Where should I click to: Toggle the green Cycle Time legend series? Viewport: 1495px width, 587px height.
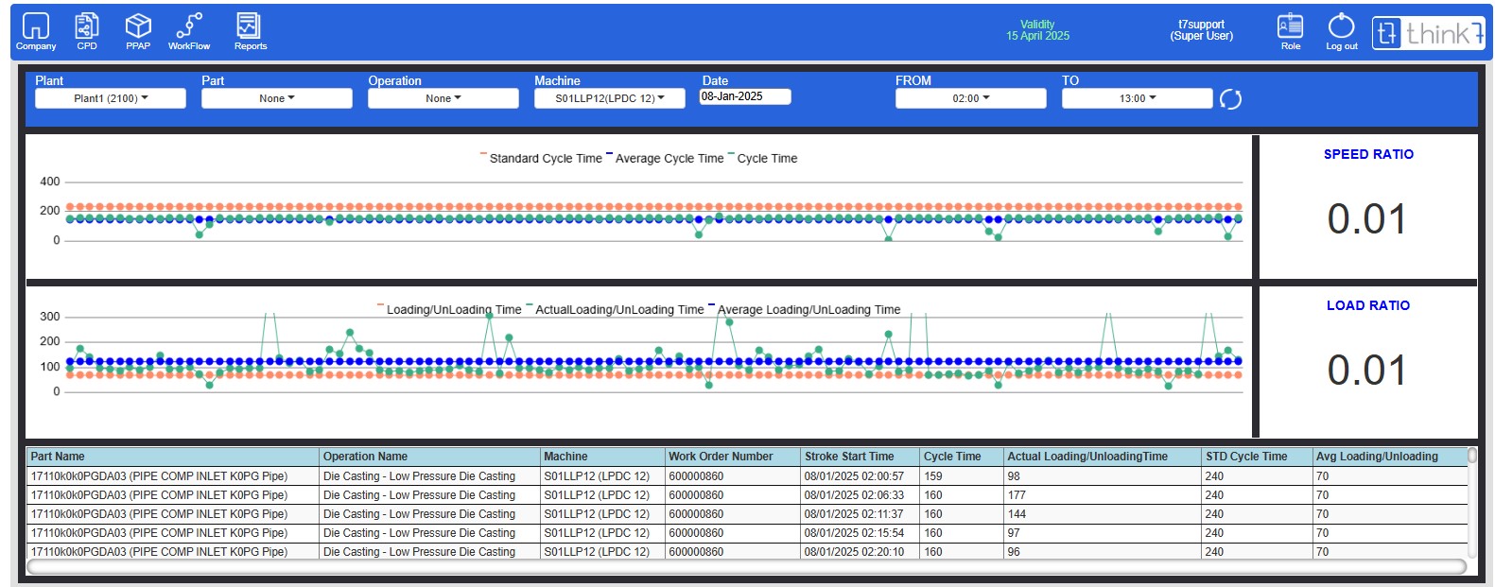[762, 159]
